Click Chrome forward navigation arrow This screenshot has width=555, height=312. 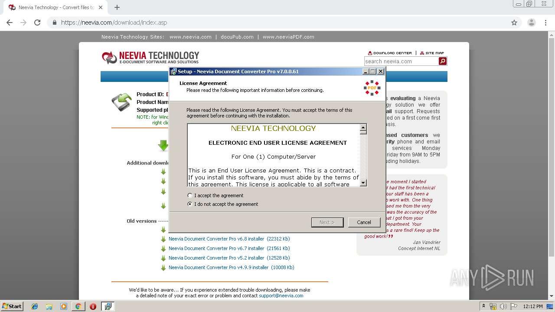23,23
